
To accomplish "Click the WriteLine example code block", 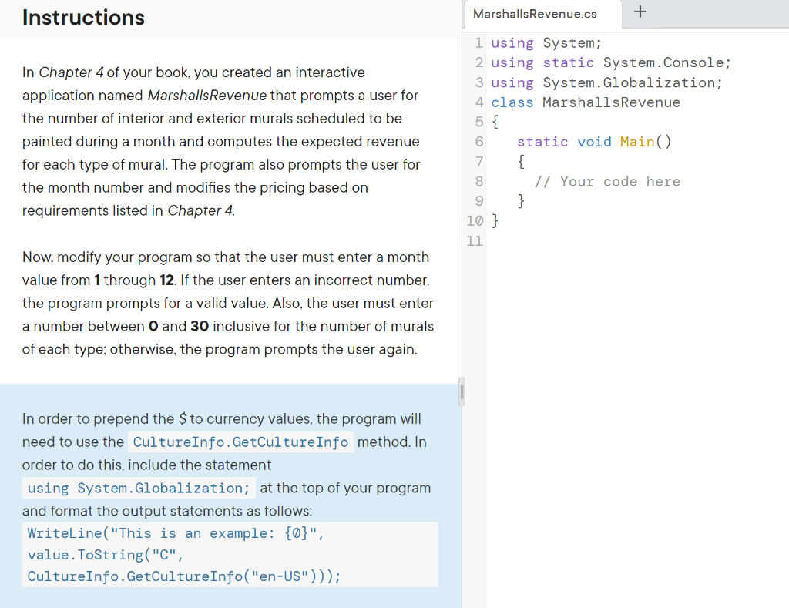I will point(230,554).
